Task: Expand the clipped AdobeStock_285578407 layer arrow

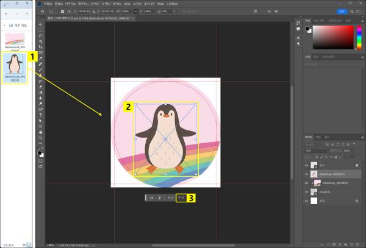Action: 312,182
